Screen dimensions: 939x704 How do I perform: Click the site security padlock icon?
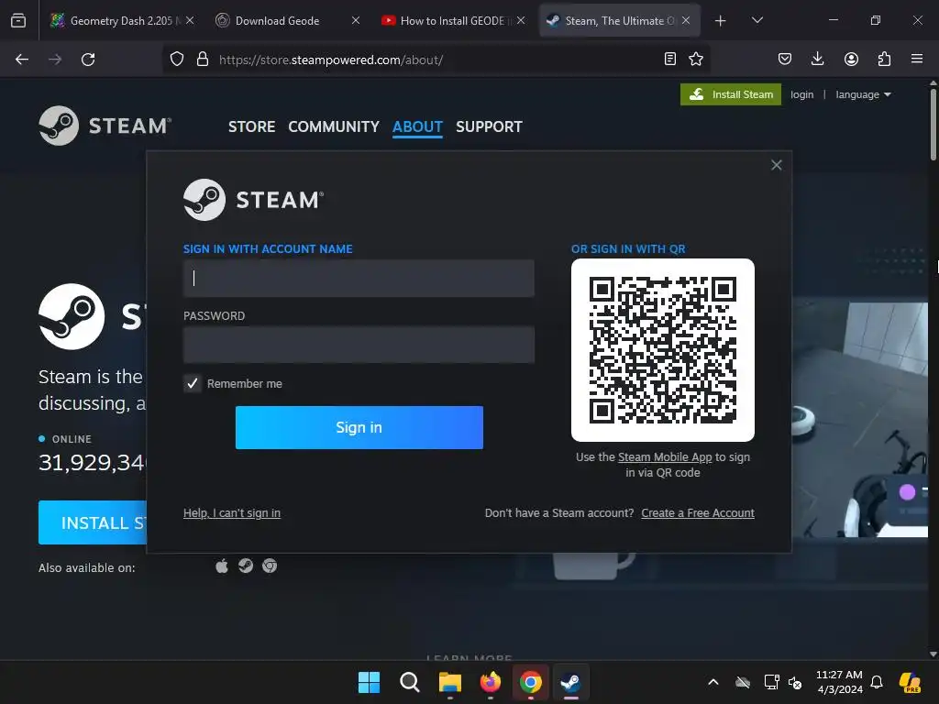tap(203, 60)
